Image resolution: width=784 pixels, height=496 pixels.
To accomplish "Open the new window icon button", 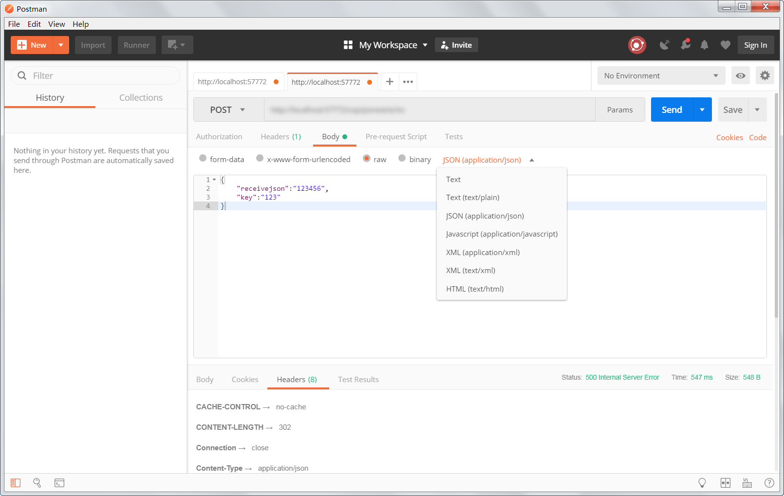I will pos(177,45).
